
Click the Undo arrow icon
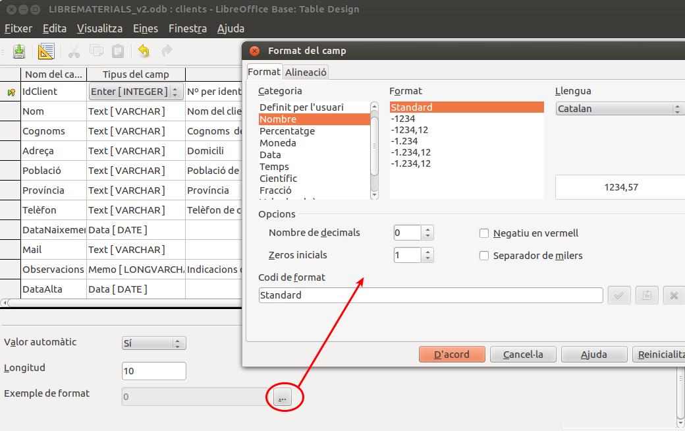coord(144,51)
